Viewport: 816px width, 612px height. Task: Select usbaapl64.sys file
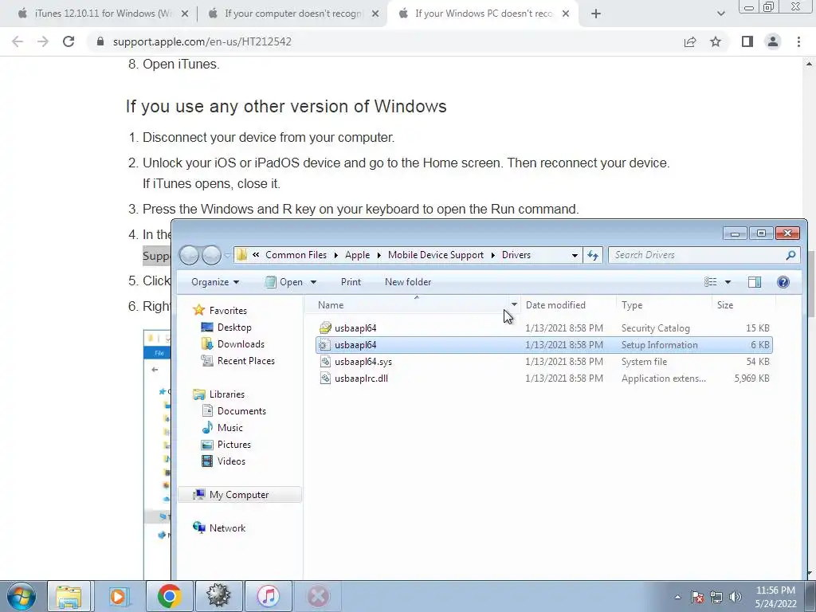click(x=543, y=362)
